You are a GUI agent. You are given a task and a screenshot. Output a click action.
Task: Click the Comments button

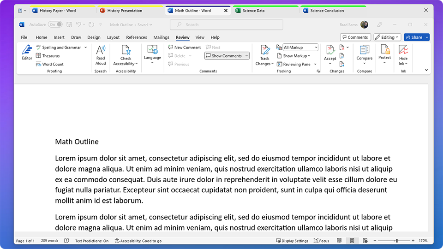pos(355,37)
